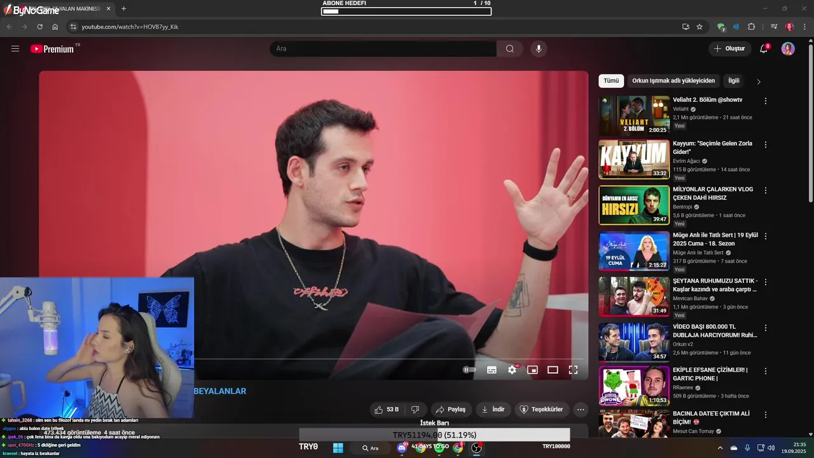Open options for ŞEYTANA RUHUMUZU SATTIK video
814x458 pixels.
(766, 282)
